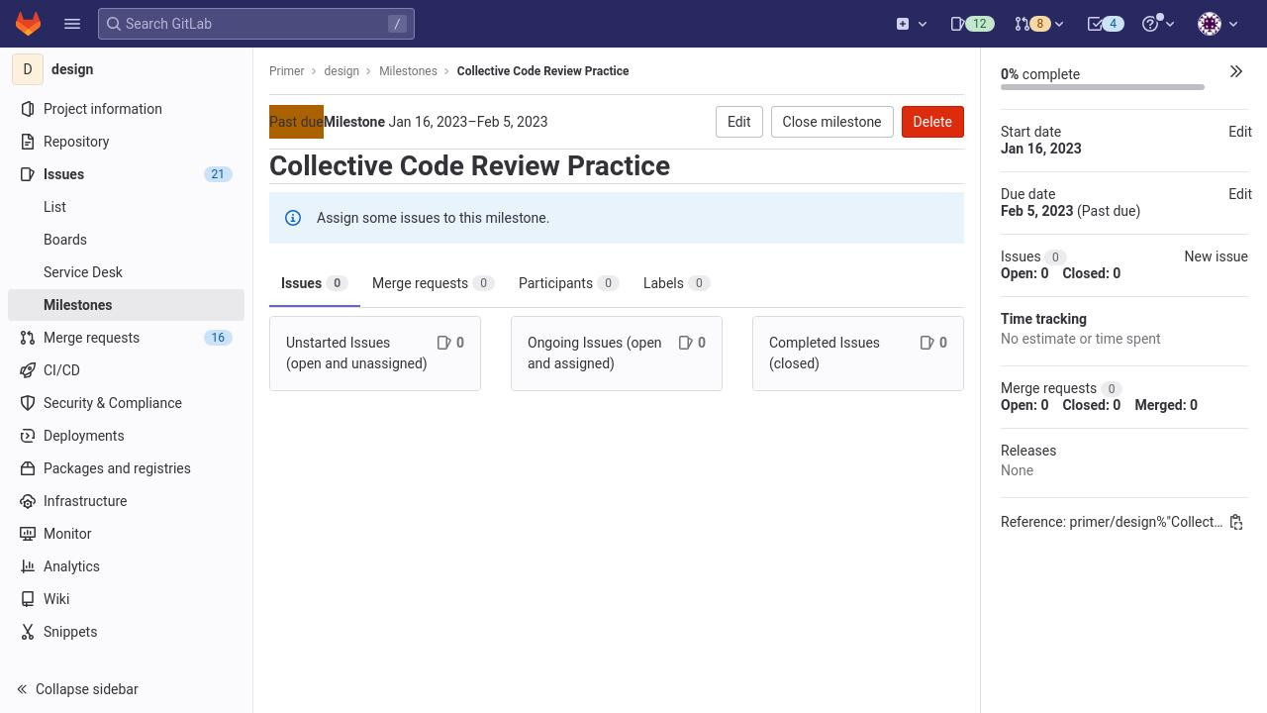Image resolution: width=1267 pixels, height=713 pixels.
Task: Switch to the Labels tab
Action: pos(676,283)
